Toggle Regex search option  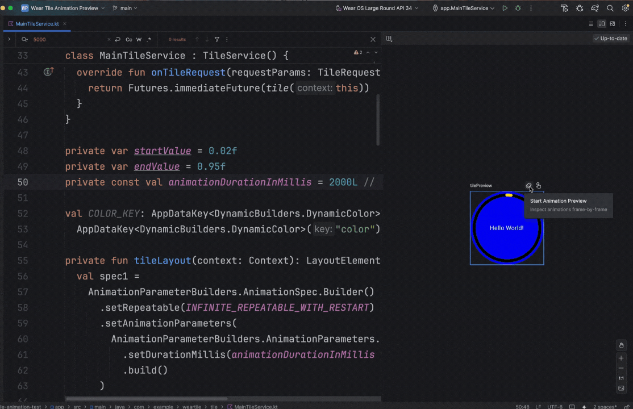(149, 40)
